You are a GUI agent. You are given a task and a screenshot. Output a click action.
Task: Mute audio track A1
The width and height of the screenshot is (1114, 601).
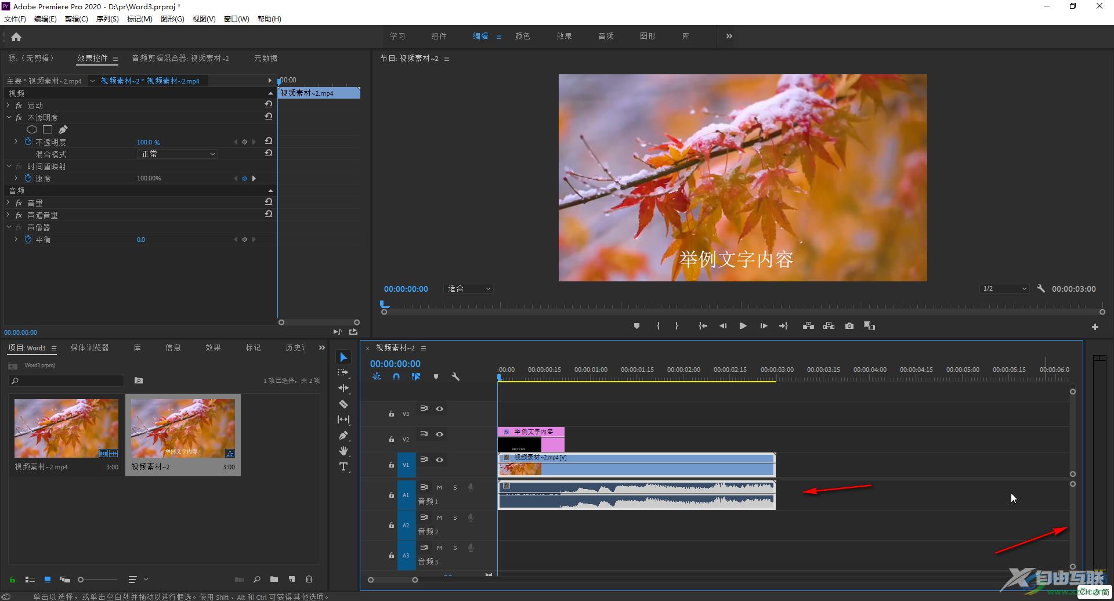click(x=439, y=487)
